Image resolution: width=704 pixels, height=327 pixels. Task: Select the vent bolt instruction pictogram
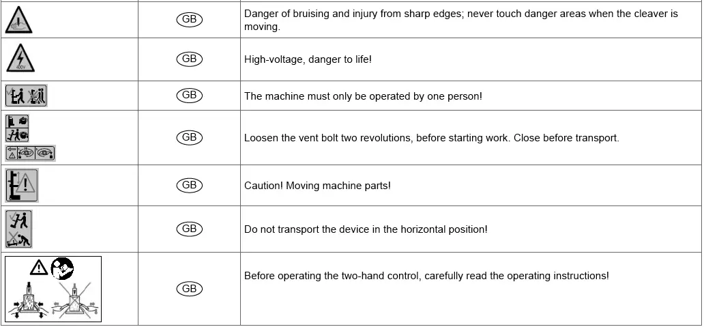click(30, 138)
